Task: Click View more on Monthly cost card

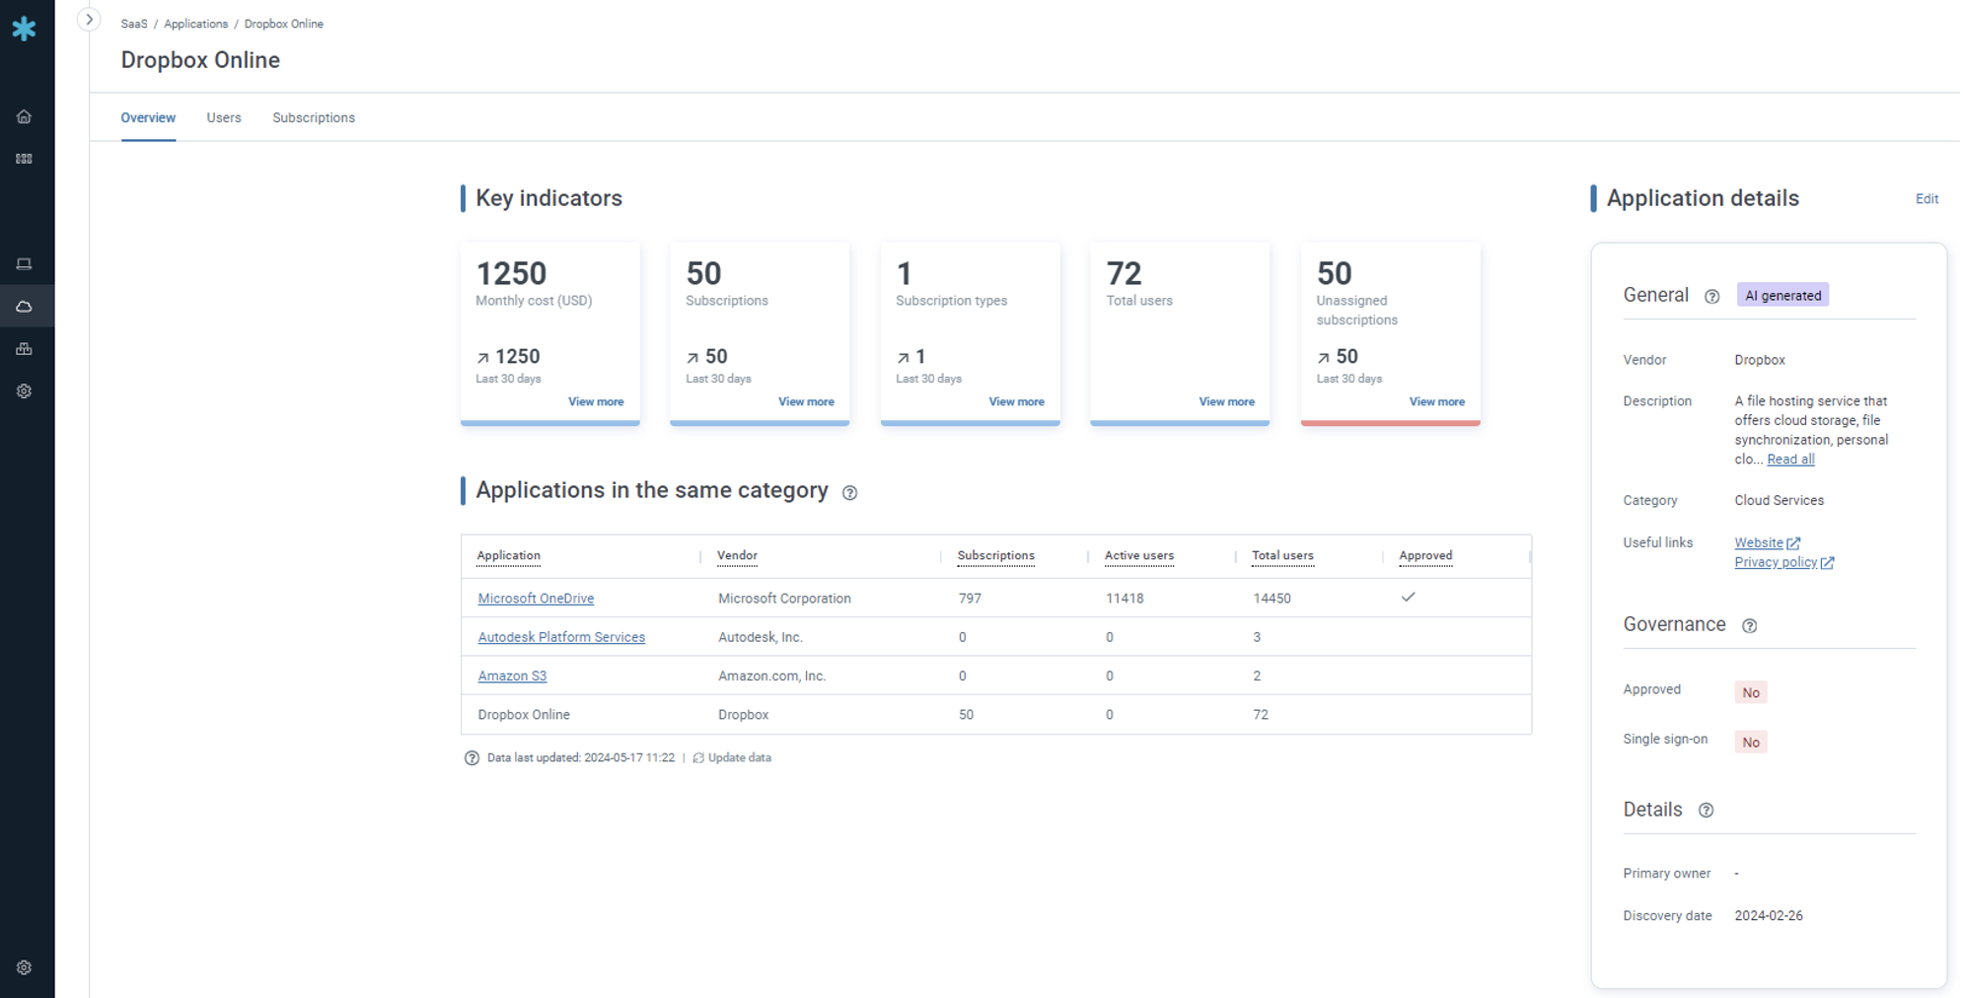Action: [596, 401]
